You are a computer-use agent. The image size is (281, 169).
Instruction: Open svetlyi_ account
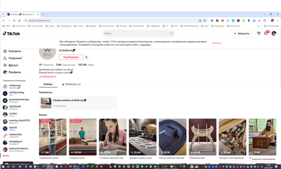10,115
